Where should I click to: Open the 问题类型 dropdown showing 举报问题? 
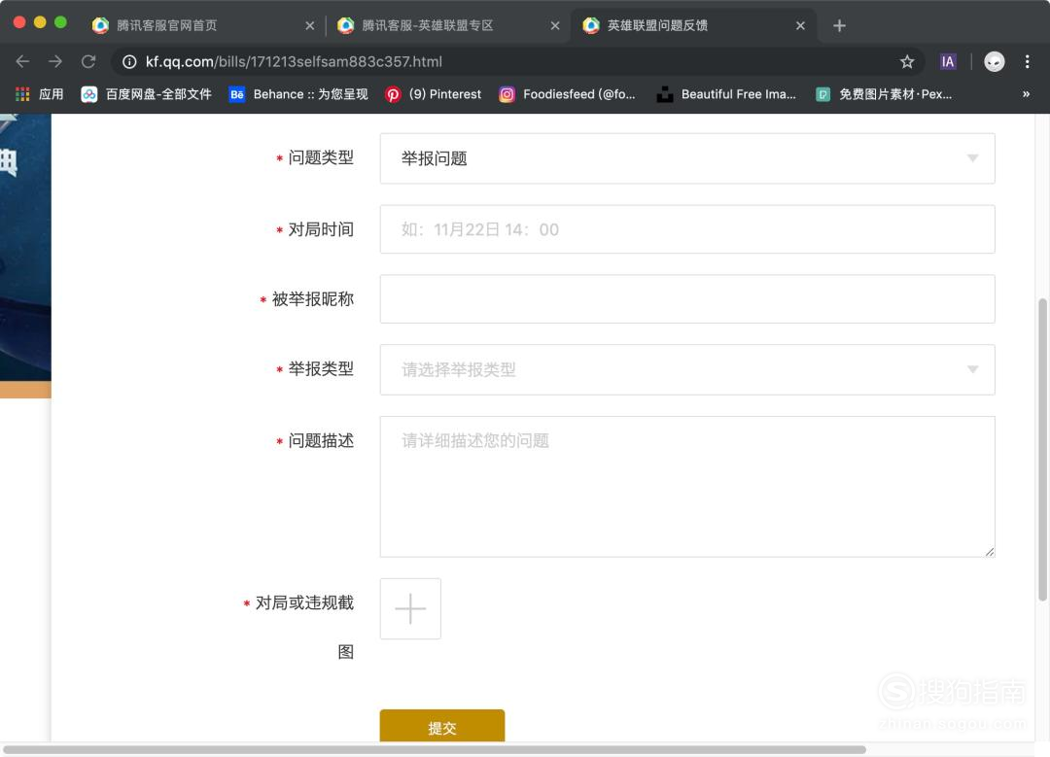687,158
